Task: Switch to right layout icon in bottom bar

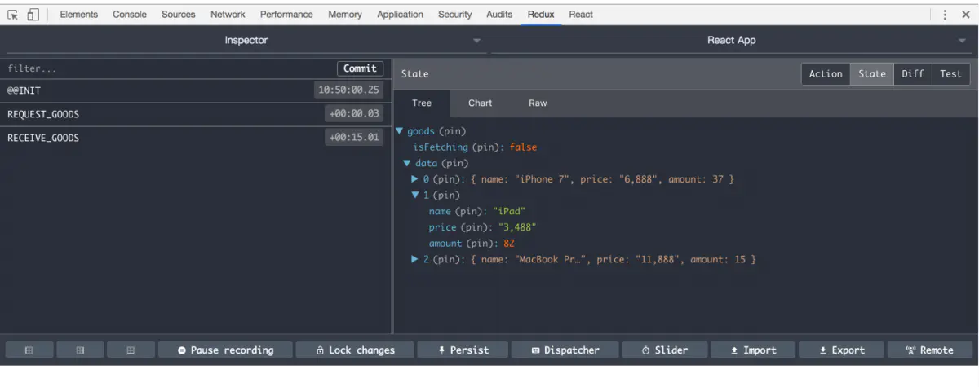Action: (x=131, y=350)
